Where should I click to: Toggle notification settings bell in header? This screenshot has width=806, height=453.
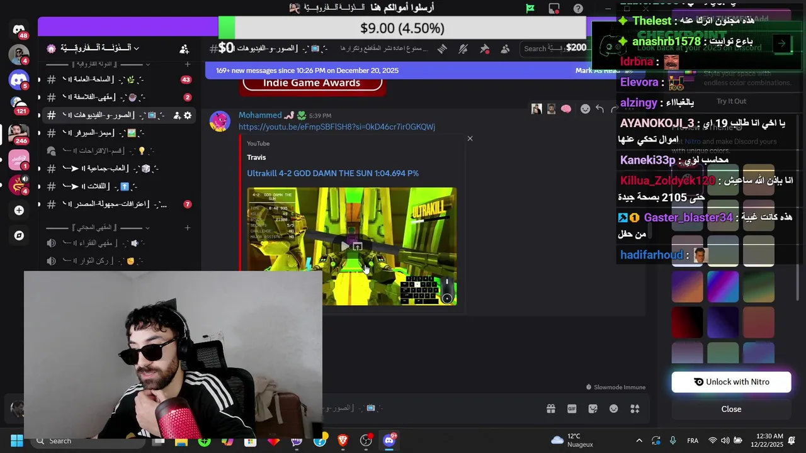click(463, 48)
